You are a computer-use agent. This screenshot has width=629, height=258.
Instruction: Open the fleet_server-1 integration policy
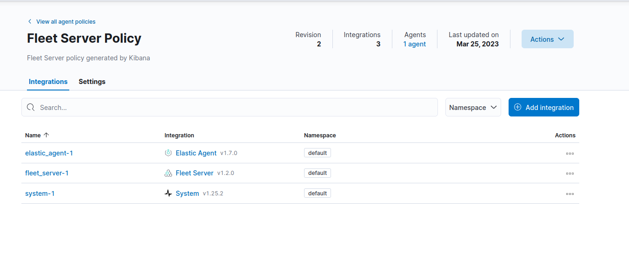47,173
